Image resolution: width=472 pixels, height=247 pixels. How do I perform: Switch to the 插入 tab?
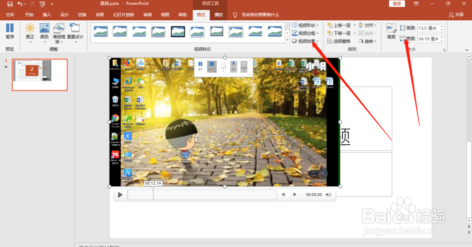tap(47, 15)
